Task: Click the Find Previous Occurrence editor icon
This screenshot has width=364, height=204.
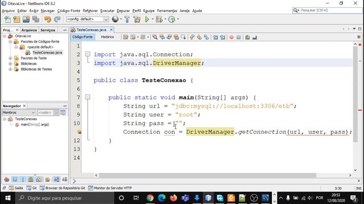Action: [162, 37]
